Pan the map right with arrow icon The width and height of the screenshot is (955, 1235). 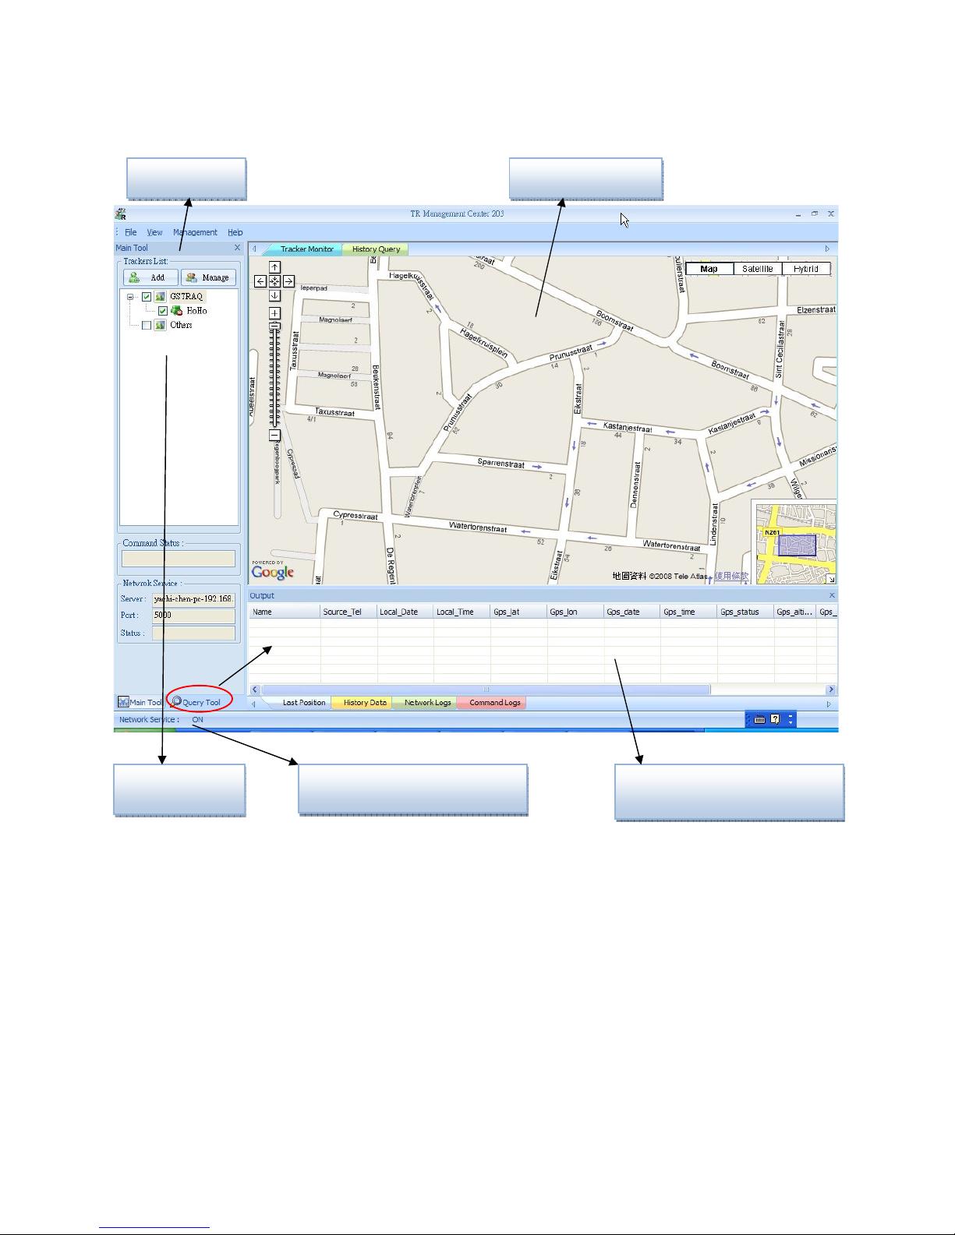coord(288,281)
